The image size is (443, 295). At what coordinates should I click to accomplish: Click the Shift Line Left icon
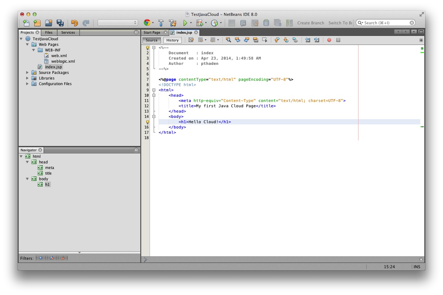308,40
